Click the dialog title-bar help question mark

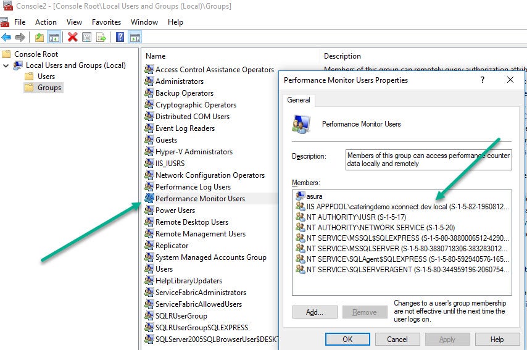[483, 80]
